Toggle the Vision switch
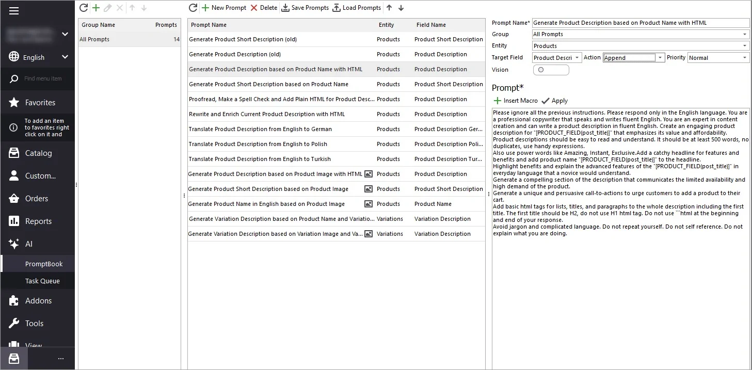The image size is (752, 370). [551, 70]
